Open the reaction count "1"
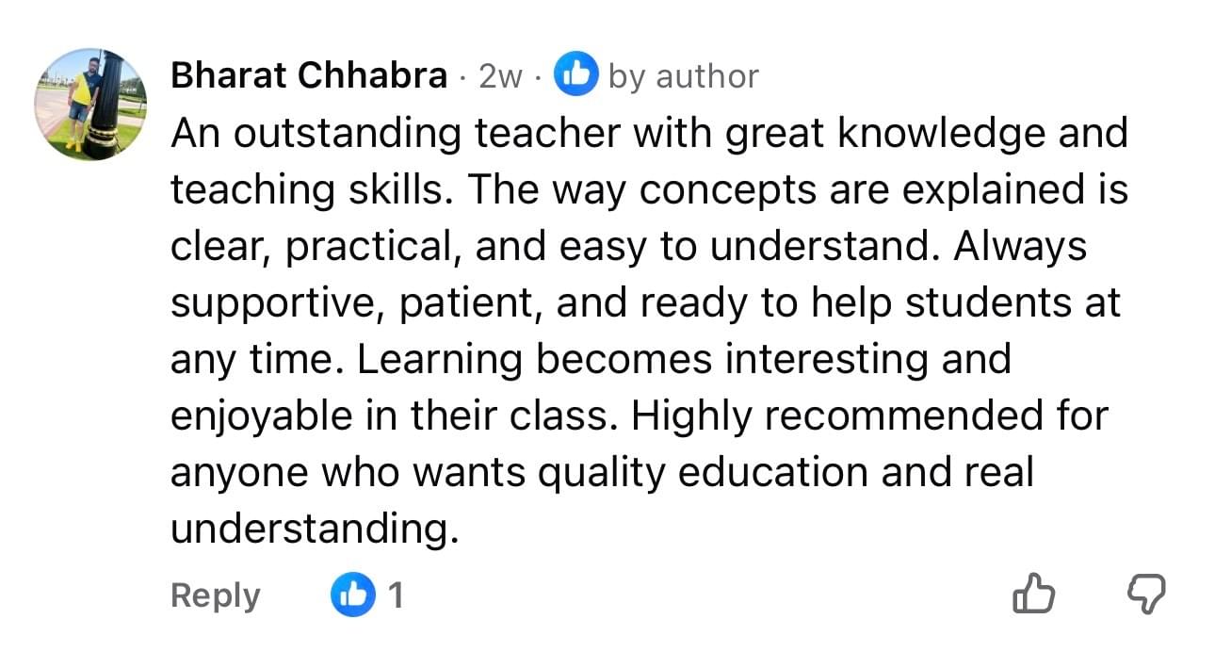The width and height of the screenshot is (1215, 668). [397, 595]
